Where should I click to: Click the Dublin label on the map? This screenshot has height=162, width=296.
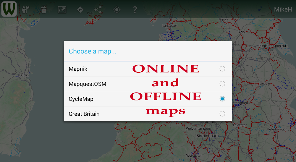[24, 75]
